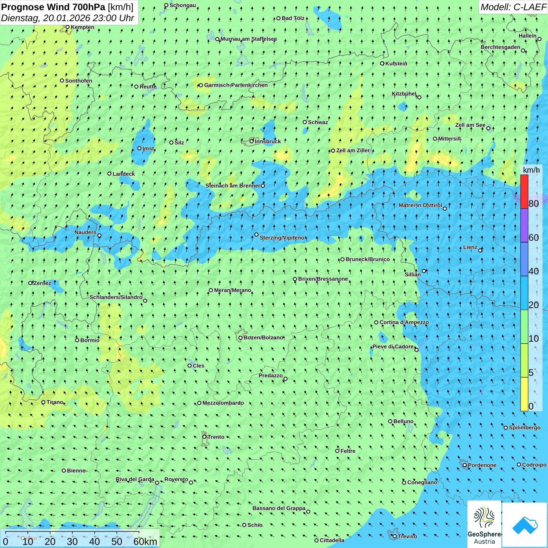Click the 'Rovereto' label
Image resolution: width=548 pixels, height=548 pixels.
click(176, 479)
